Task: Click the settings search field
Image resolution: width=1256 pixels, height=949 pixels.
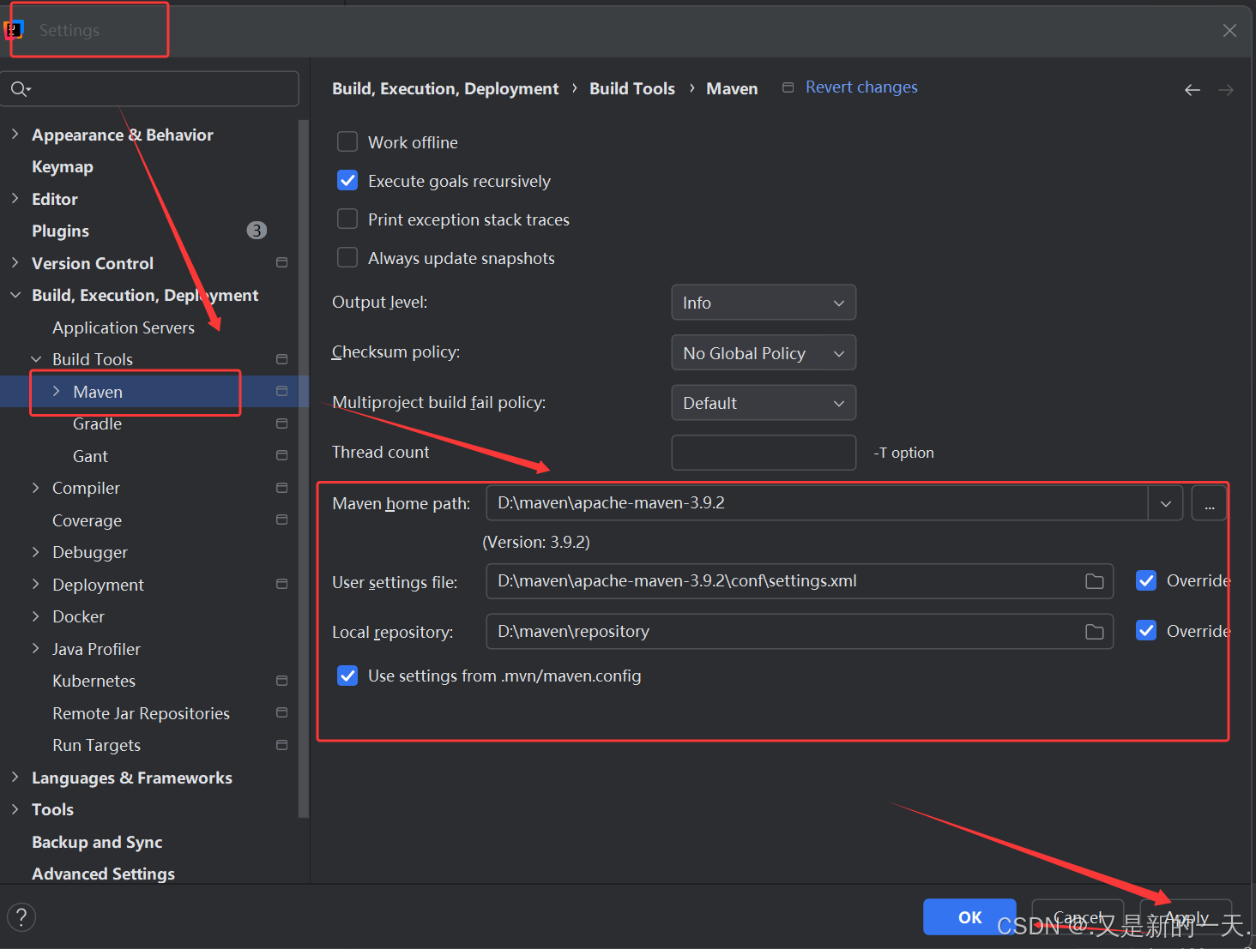Action: coord(149,88)
